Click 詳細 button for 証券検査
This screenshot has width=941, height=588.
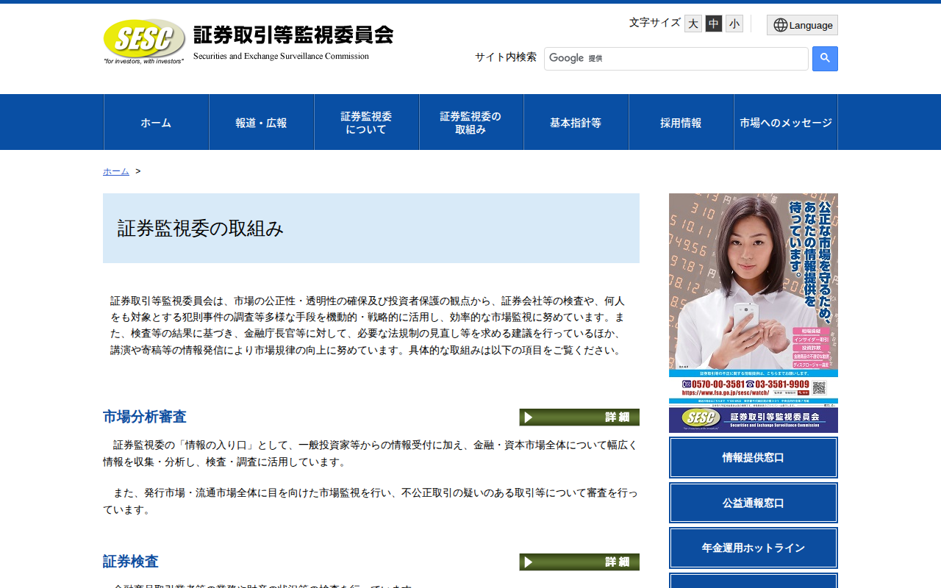point(579,562)
